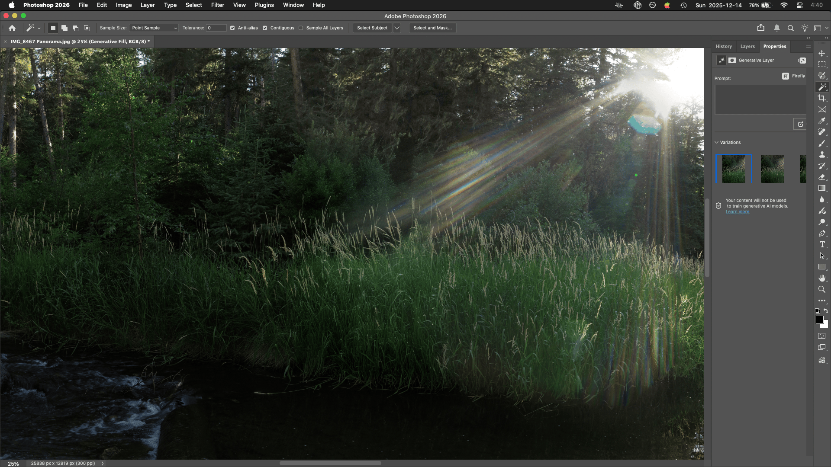The height and width of the screenshot is (467, 831).
Task: Click the Home icon in options bar
Action: (x=12, y=28)
